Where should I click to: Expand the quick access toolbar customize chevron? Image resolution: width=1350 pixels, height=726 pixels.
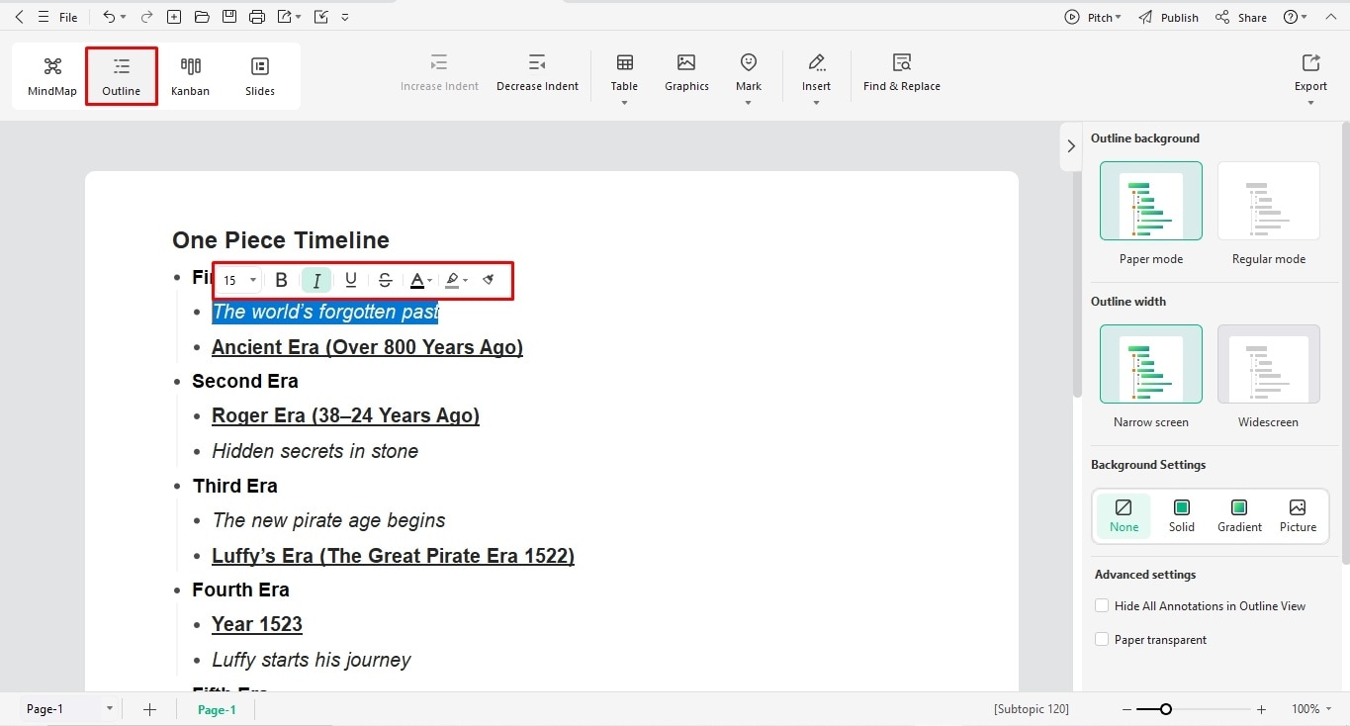tap(344, 17)
